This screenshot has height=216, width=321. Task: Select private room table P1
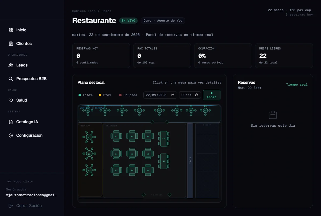tap(89, 137)
